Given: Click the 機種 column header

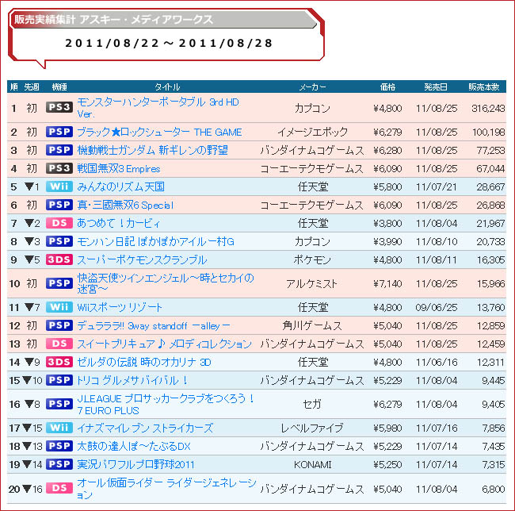Looking at the screenshot, I should 59,86.
